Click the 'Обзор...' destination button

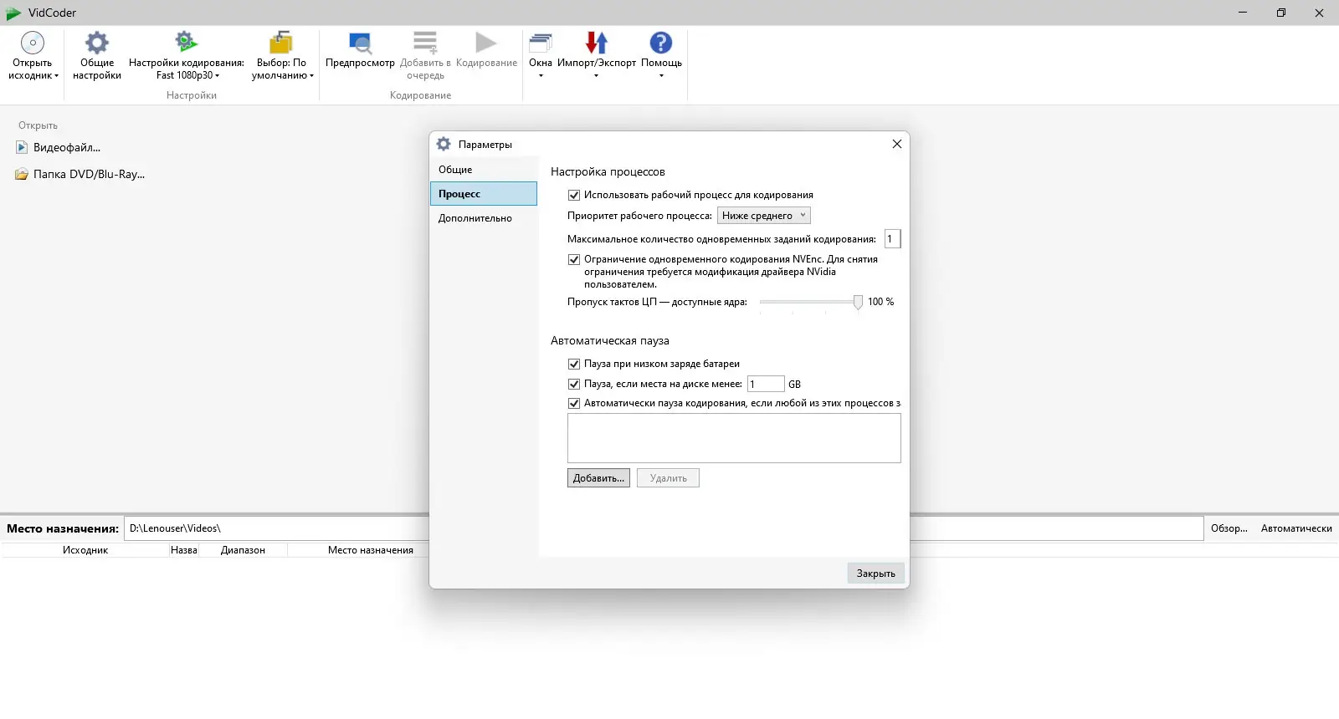(x=1229, y=528)
